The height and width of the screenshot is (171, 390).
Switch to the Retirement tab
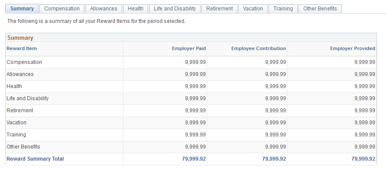(x=219, y=9)
